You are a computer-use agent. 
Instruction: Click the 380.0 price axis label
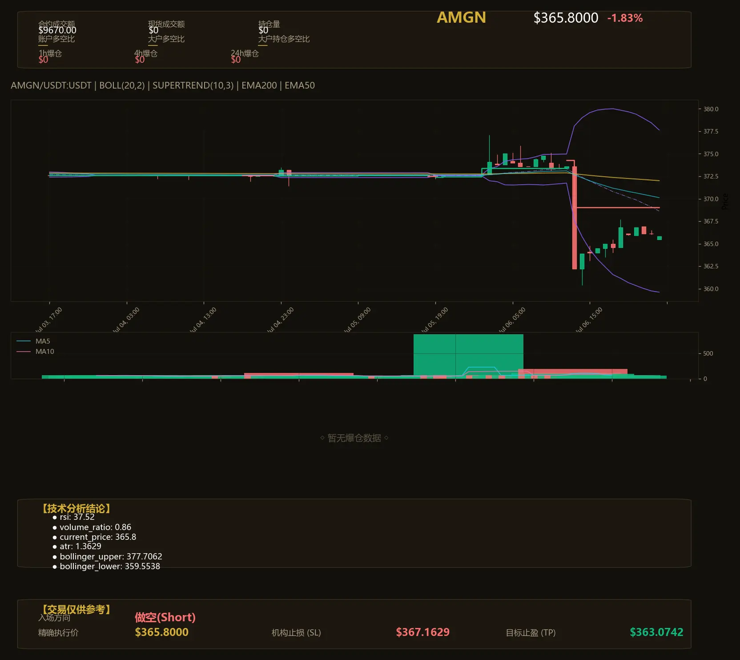pos(711,109)
